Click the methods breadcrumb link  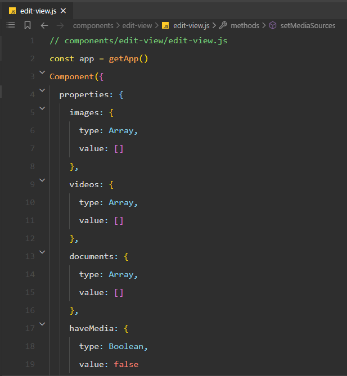(245, 26)
